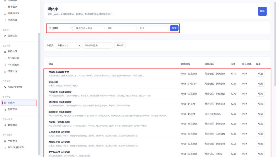The height and width of the screenshot is (157, 276).
Task: Click the 监测任务 checkmark icon
Action: point(5,36)
